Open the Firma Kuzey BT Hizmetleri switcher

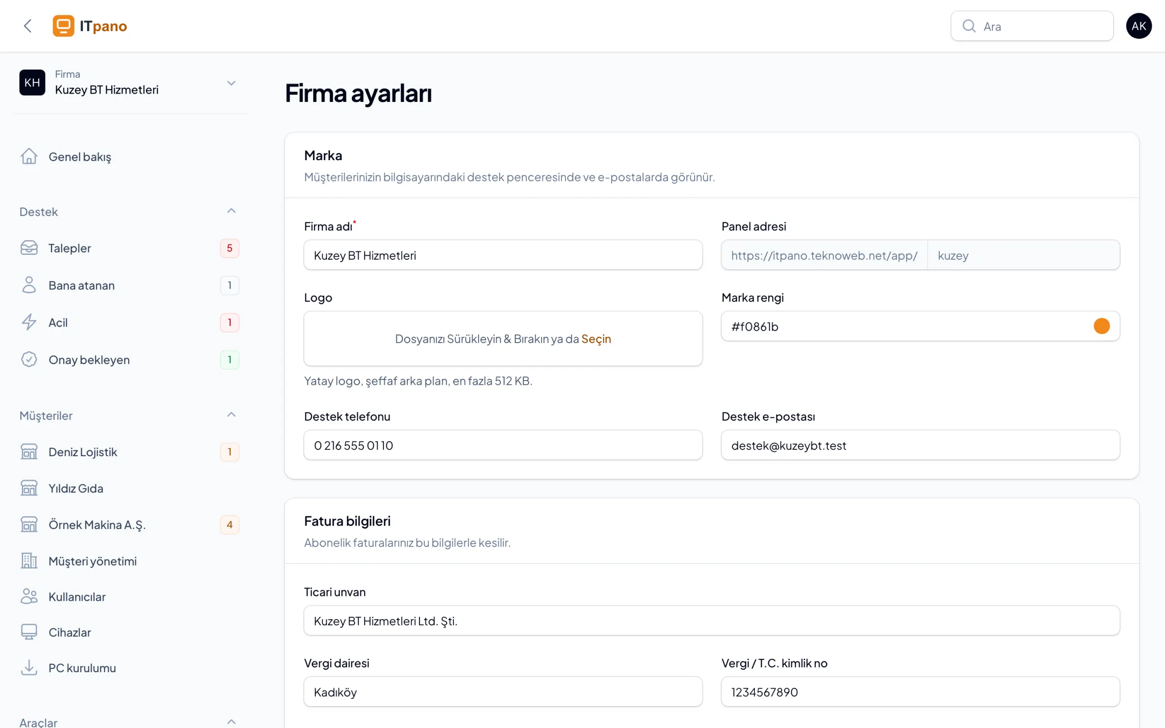coord(129,83)
